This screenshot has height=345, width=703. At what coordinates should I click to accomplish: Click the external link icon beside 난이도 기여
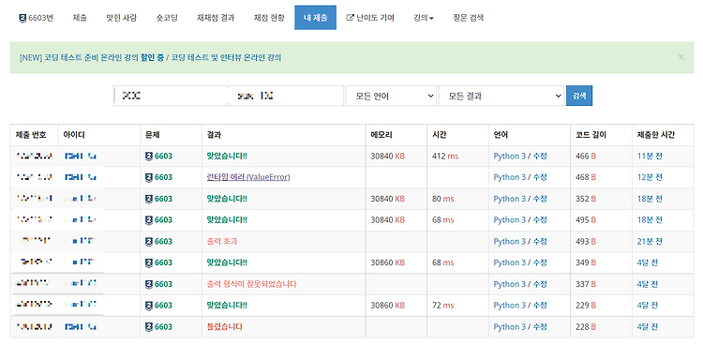click(351, 18)
